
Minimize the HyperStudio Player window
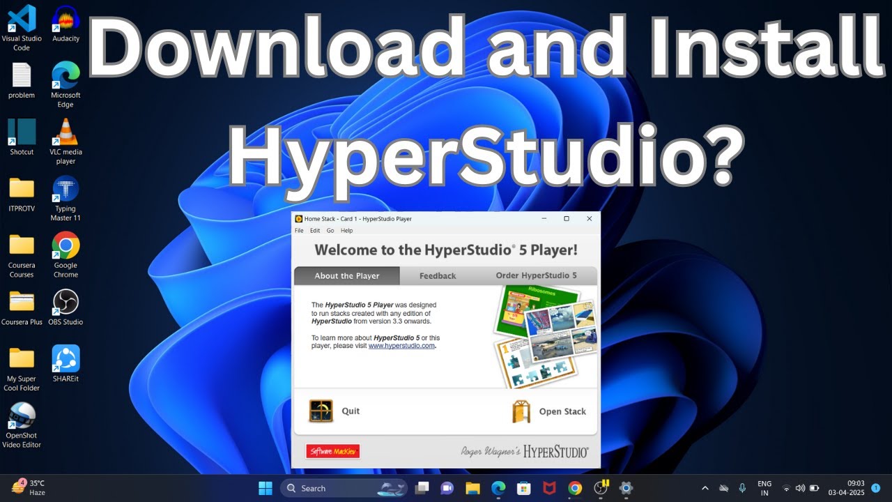tap(544, 218)
